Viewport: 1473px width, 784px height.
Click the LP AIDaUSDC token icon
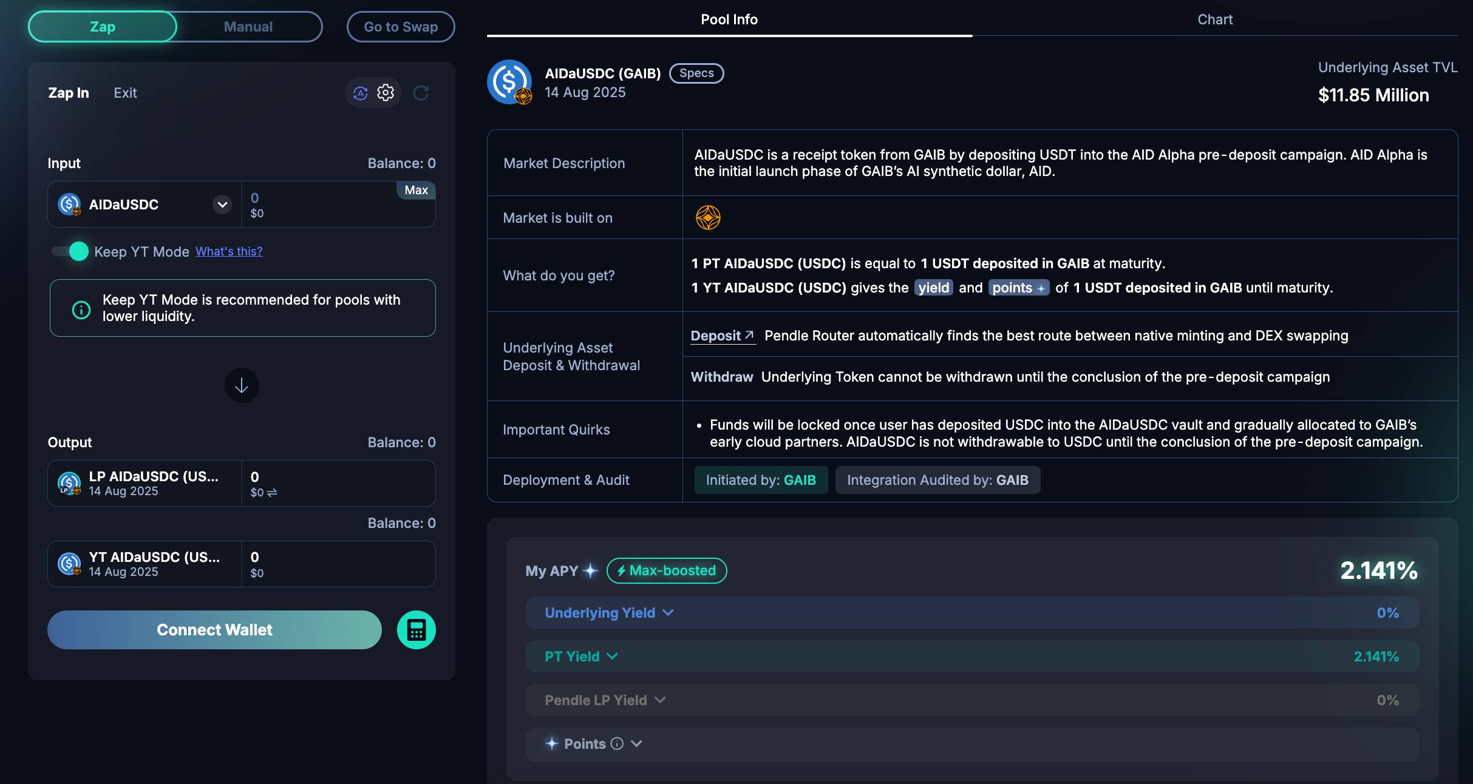69,484
